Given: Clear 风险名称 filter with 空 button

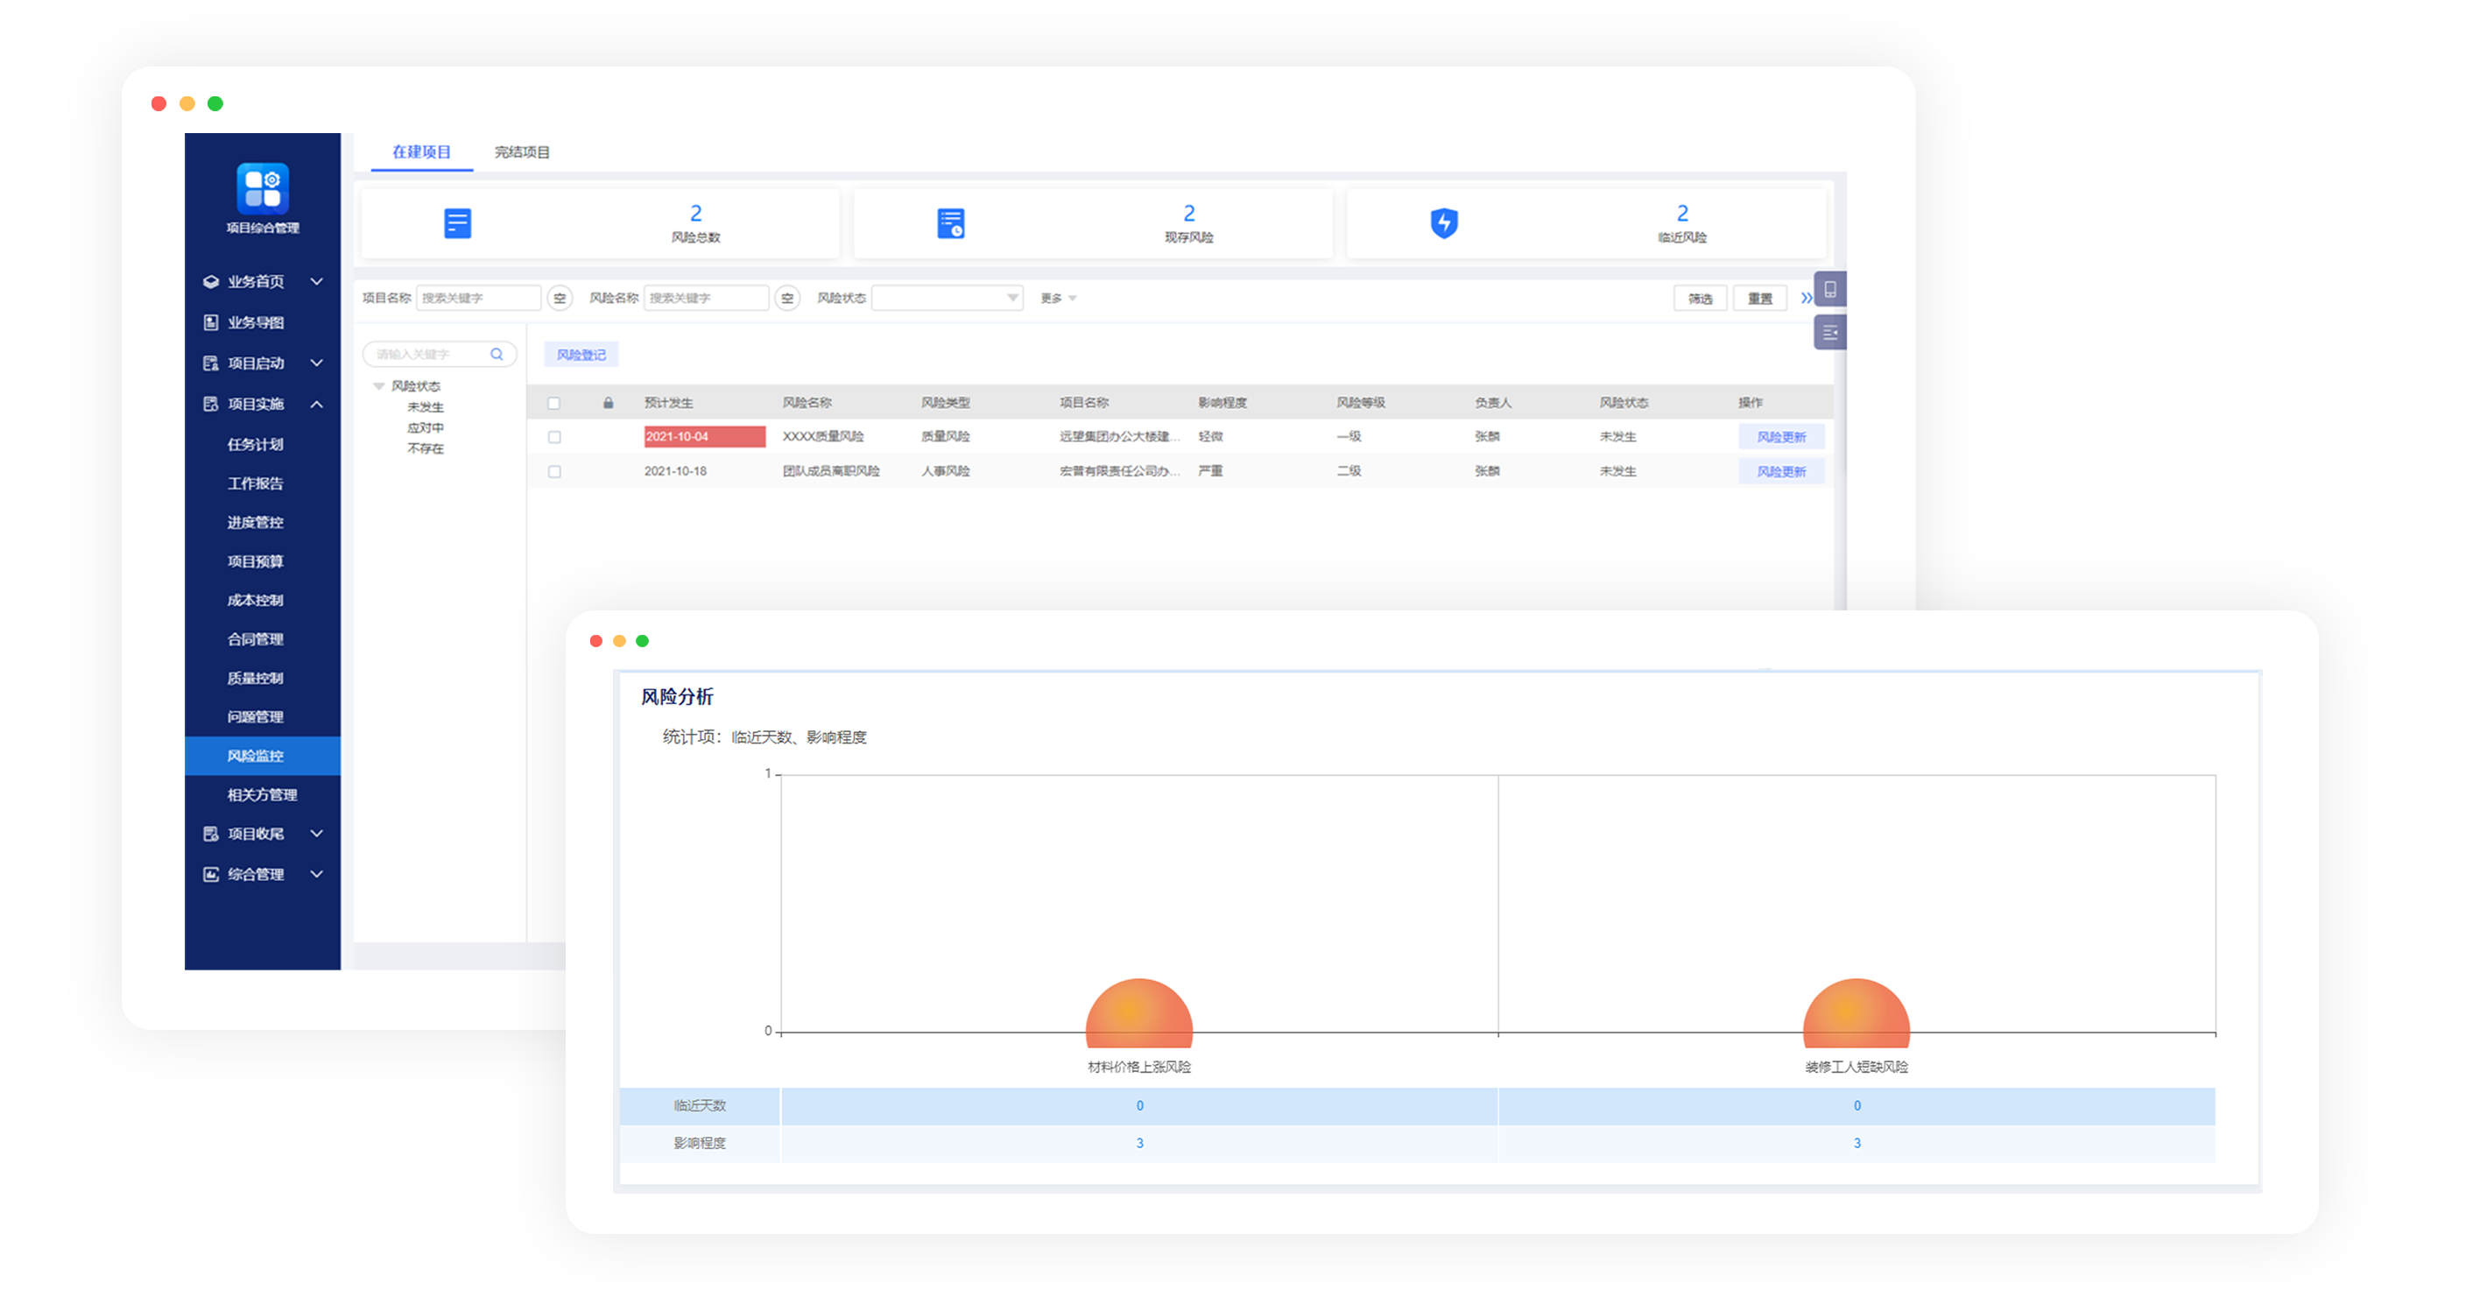Looking at the screenshot, I should (x=787, y=299).
